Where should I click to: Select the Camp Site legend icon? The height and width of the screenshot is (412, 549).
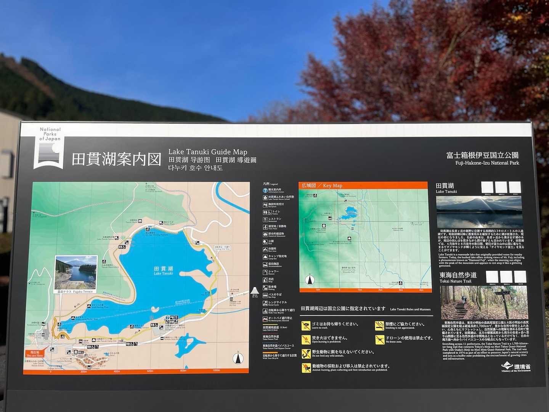(265, 257)
